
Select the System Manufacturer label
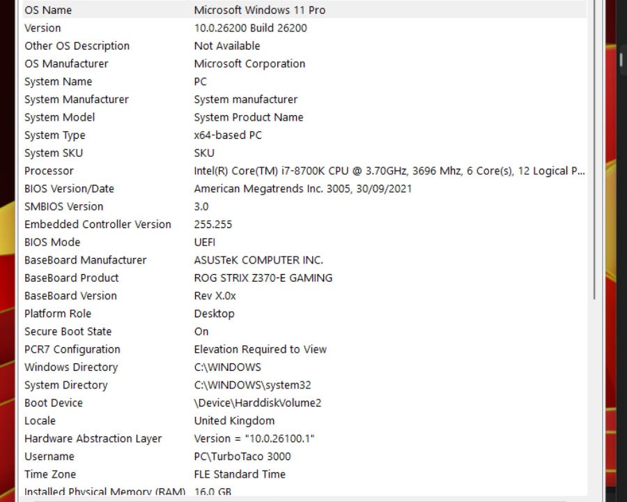click(77, 99)
